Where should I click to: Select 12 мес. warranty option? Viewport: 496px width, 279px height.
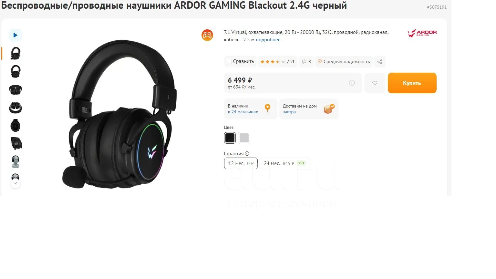click(241, 163)
